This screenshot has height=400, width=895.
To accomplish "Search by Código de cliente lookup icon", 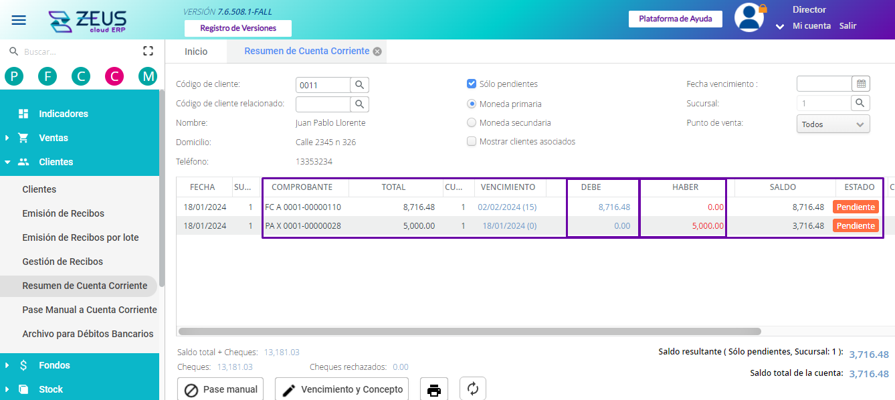I will tap(359, 85).
